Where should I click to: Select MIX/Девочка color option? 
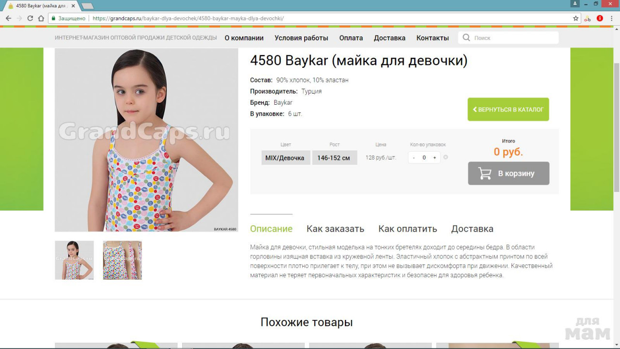click(x=285, y=158)
